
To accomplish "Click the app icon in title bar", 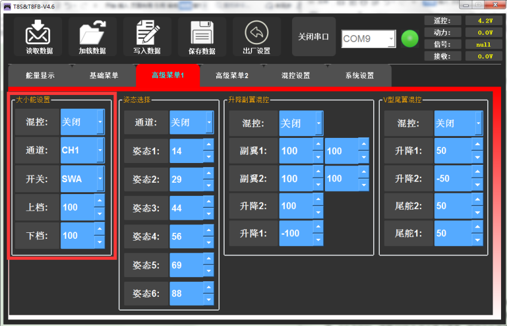I will click(x=7, y=7).
